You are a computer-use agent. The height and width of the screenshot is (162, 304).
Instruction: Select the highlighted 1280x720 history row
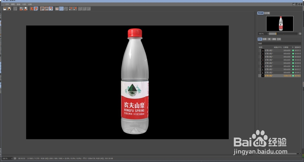tap(279, 76)
